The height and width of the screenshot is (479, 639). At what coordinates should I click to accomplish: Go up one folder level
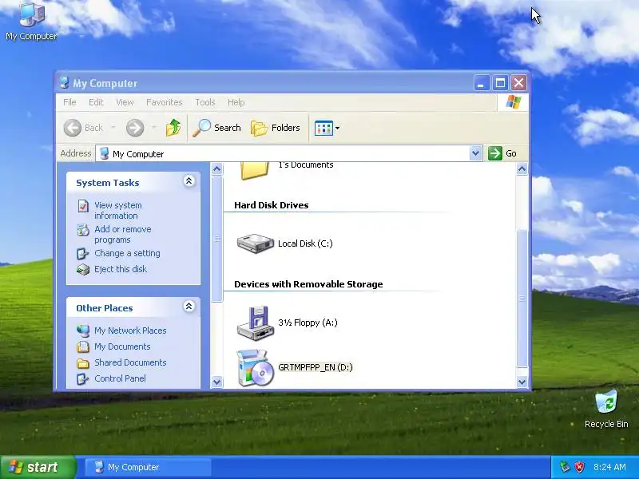coord(173,128)
